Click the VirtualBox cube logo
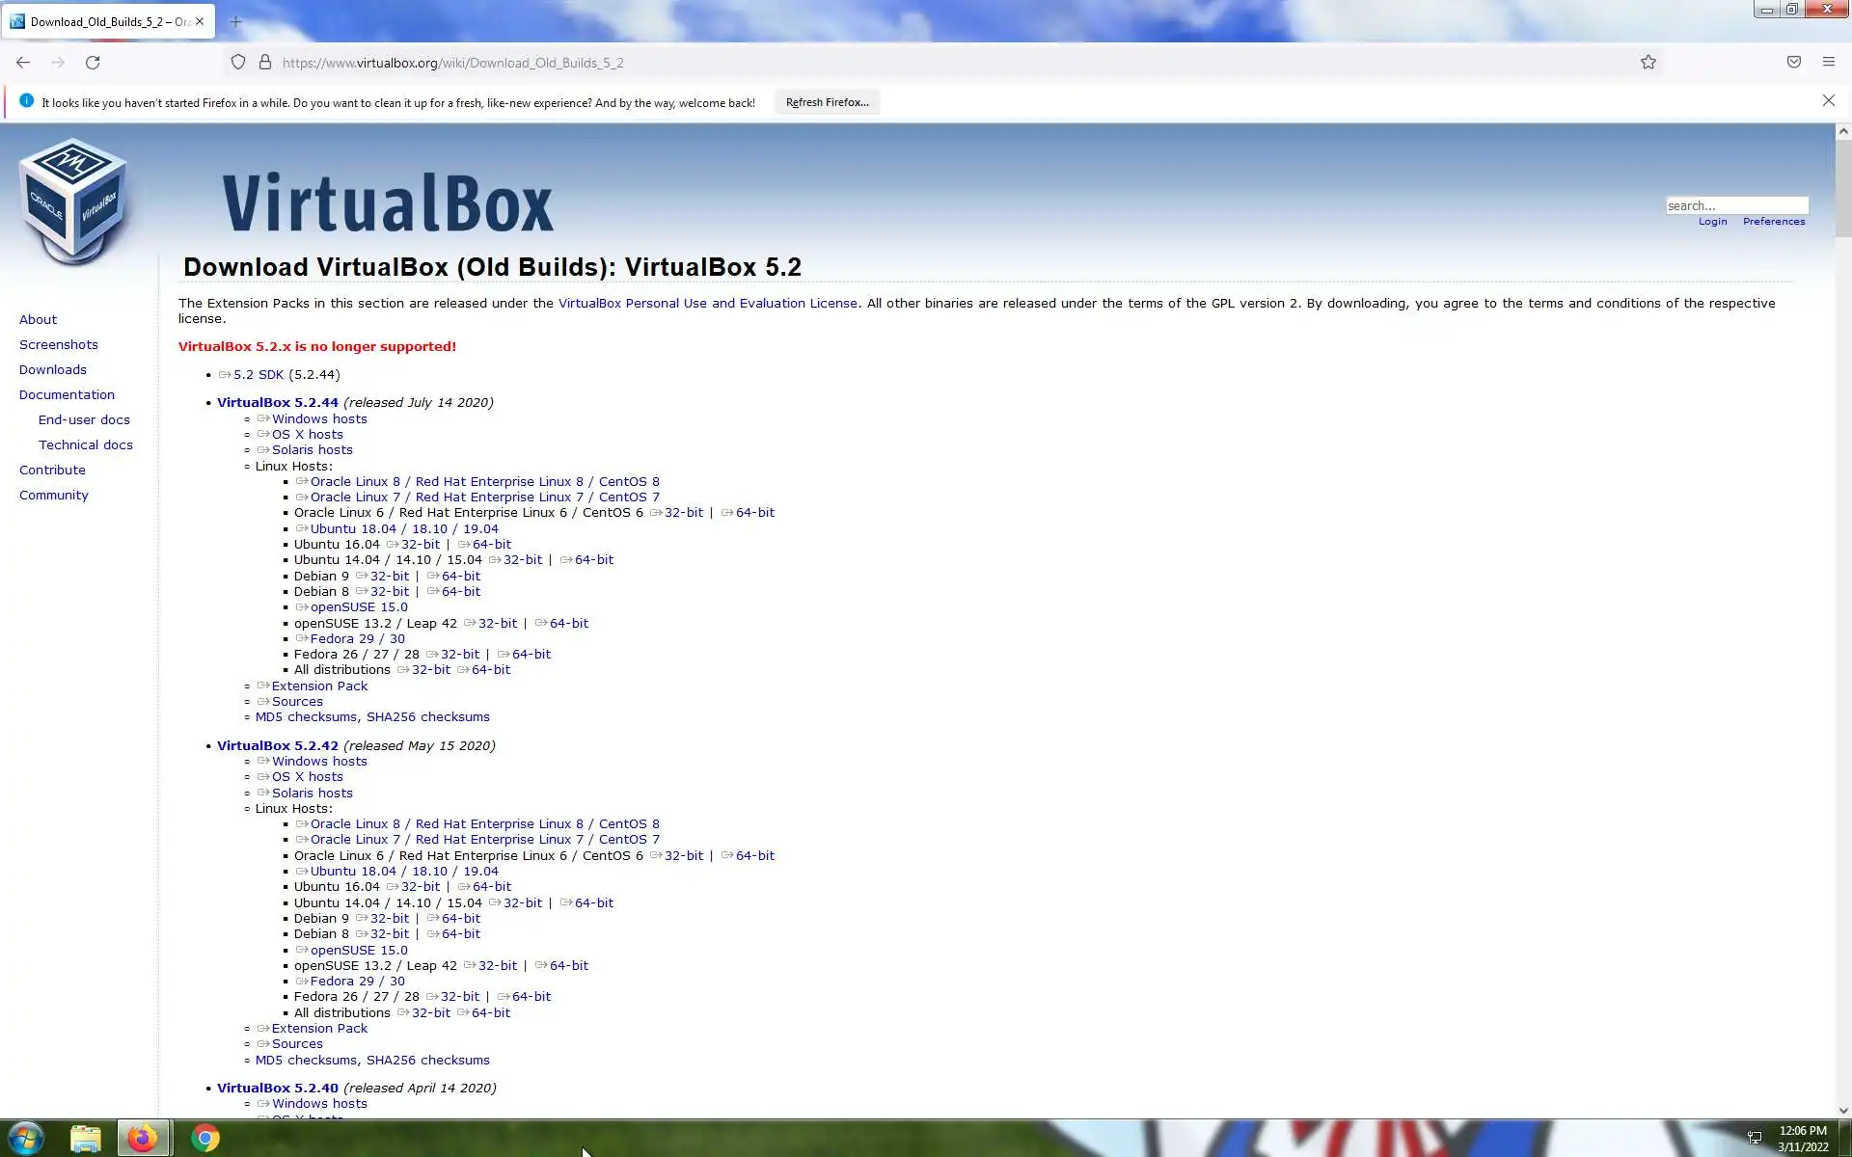 coord(73,200)
